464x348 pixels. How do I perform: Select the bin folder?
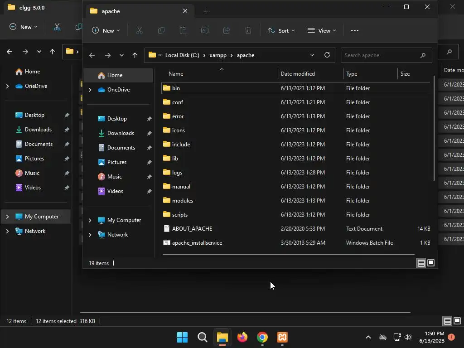pos(295,88)
